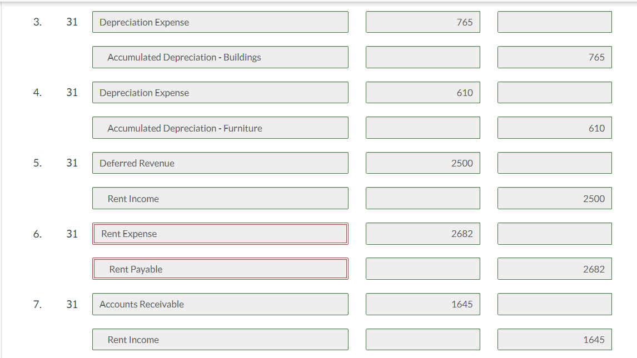Click the empty credit field beside Rent Expense
Screen dimensions: 637x358
pyautogui.click(x=555, y=234)
